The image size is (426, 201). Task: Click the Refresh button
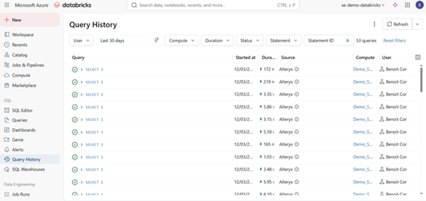398,24
